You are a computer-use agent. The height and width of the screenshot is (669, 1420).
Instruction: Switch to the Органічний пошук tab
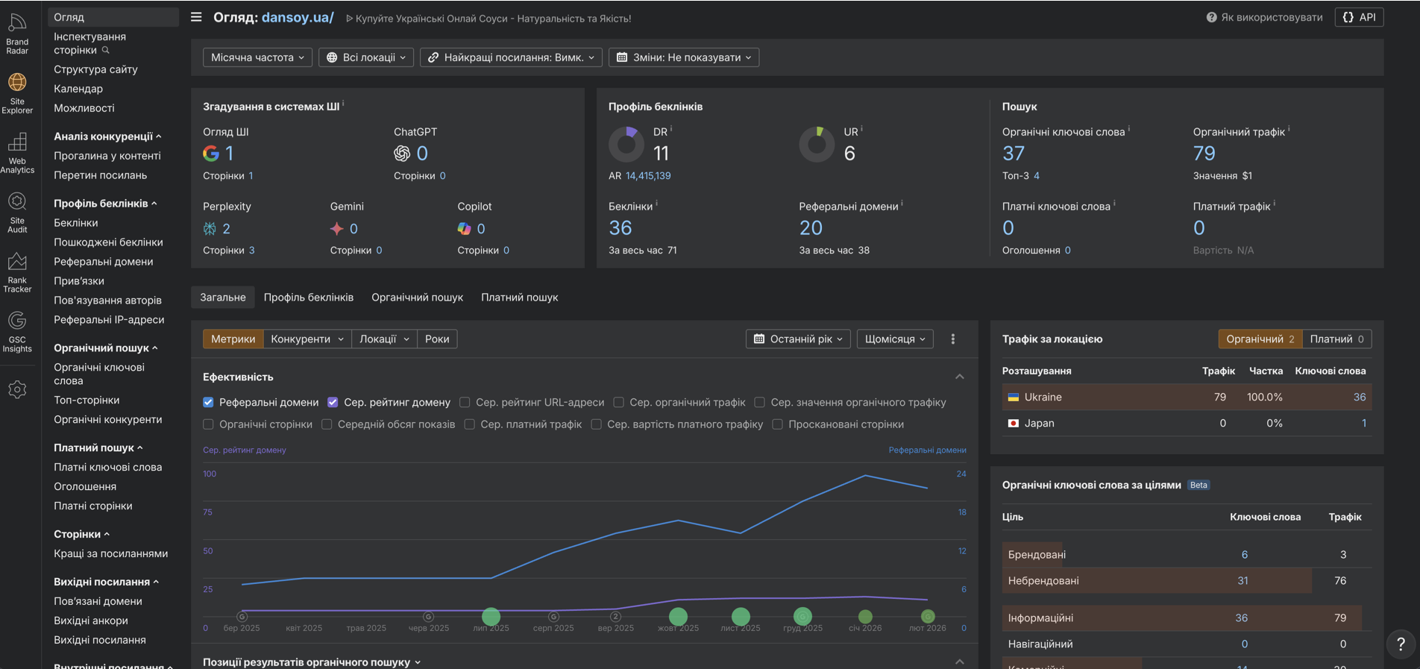417,298
